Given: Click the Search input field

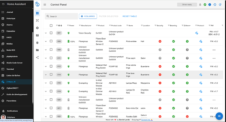Looking at the screenshot, I should (61, 16).
